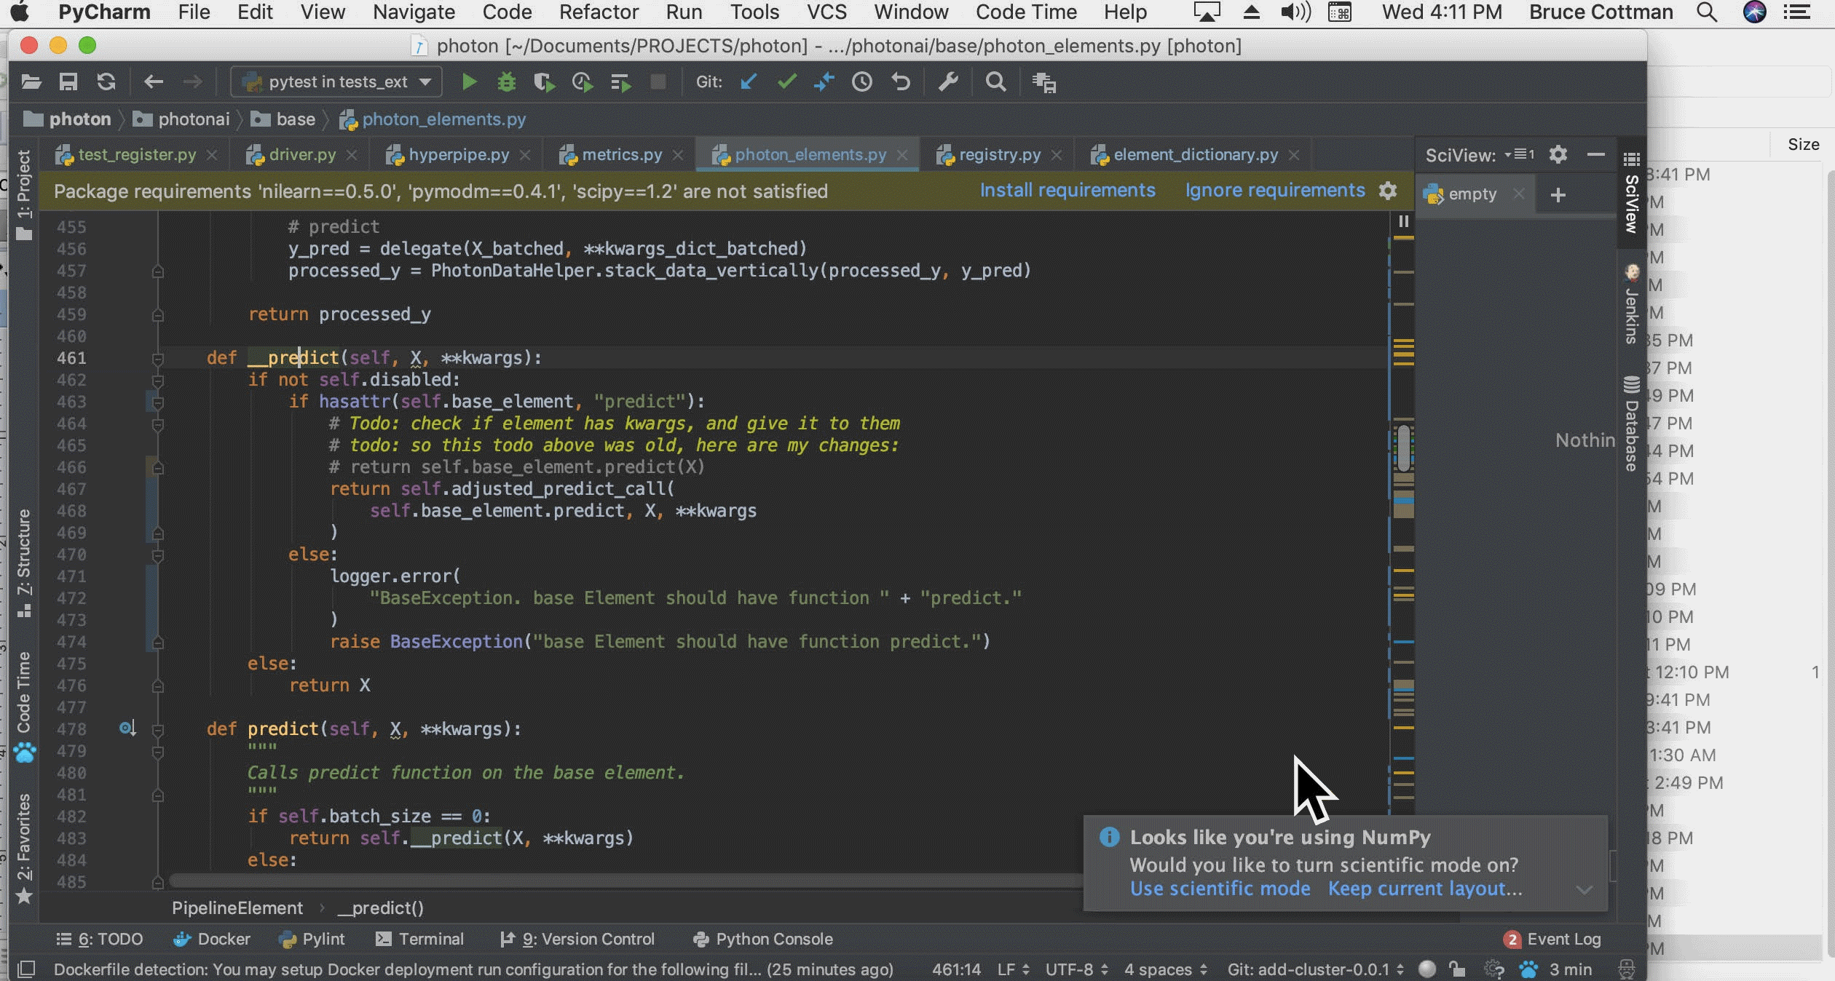The image size is (1835, 981).
Task: Toggle read-only lock icon in status bar
Action: pyautogui.click(x=1456, y=969)
